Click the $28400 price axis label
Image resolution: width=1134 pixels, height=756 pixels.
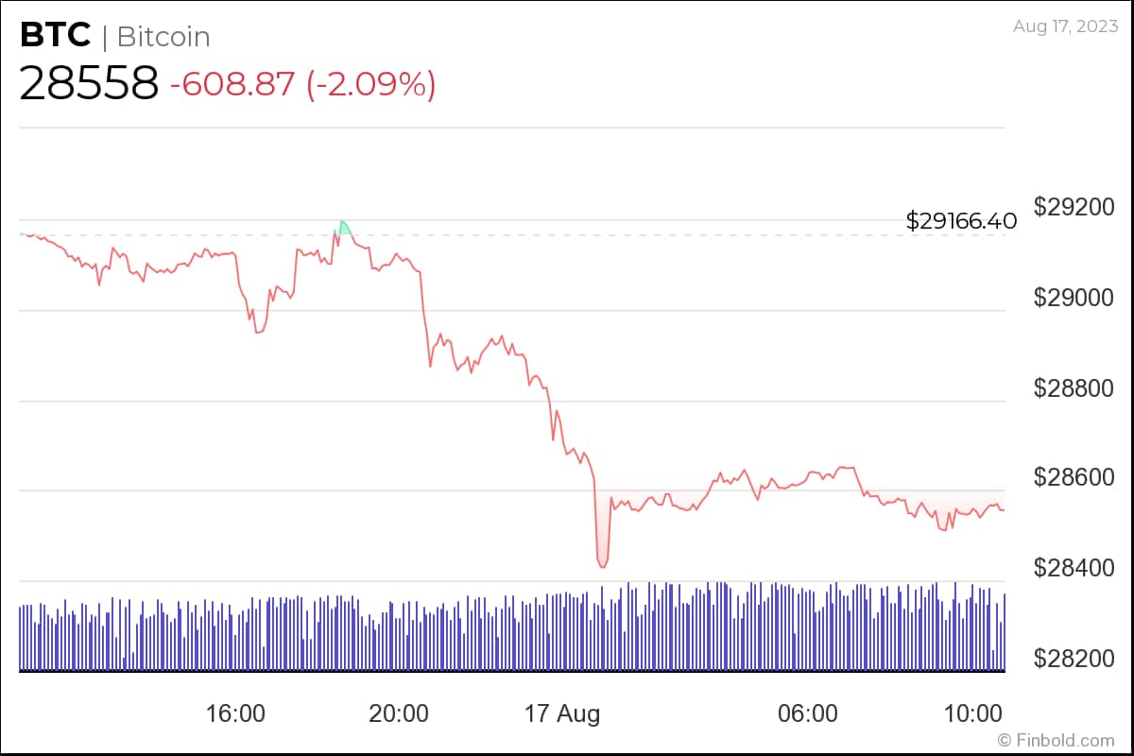[x=1074, y=568]
